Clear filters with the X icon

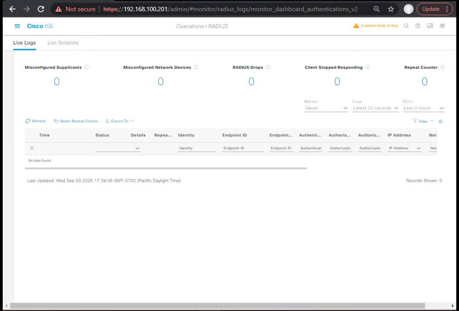point(32,148)
